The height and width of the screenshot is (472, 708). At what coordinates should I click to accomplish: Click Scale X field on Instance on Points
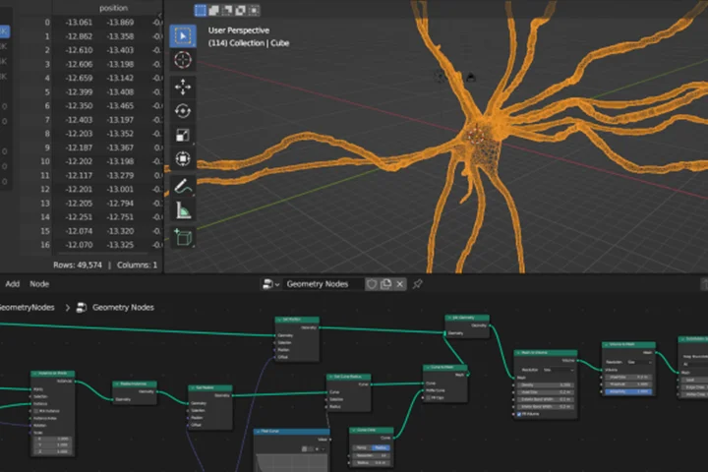52,439
